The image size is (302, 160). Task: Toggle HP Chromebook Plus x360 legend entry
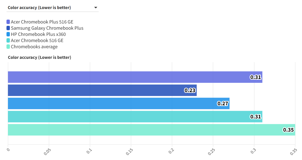tap(38, 34)
